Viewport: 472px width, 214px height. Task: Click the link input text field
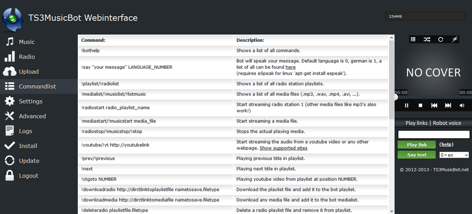[434, 134]
